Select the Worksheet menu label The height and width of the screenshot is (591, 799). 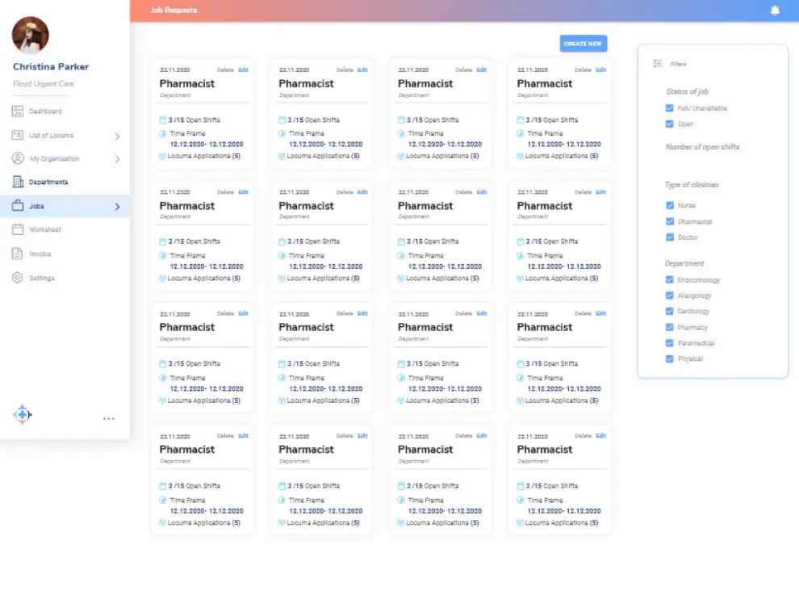pos(45,230)
